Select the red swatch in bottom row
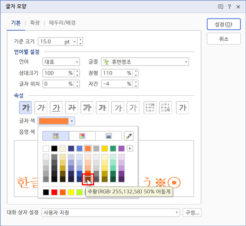This screenshot has height=226, width=246. [55, 192]
